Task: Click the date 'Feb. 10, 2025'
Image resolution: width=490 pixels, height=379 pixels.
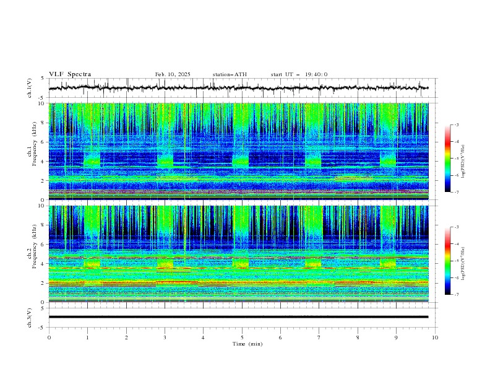Action: [x=173, y=74]
